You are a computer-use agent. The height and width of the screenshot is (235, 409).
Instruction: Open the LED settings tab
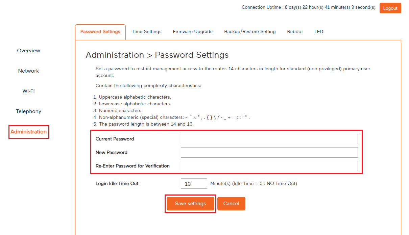(318, 31)
